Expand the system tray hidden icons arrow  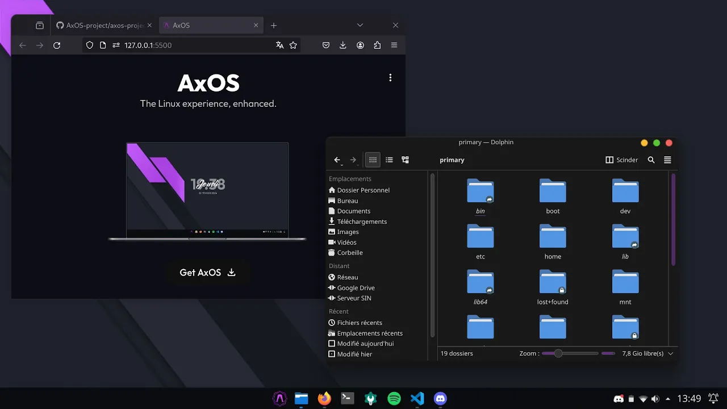point(667,399)
